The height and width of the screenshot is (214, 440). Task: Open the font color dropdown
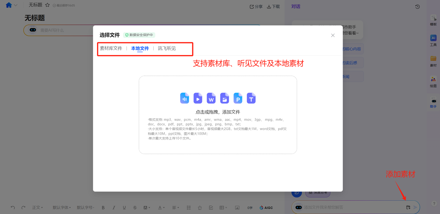(161, 207)
